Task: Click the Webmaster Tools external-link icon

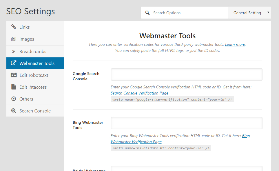Action: (x=14, y=63)
